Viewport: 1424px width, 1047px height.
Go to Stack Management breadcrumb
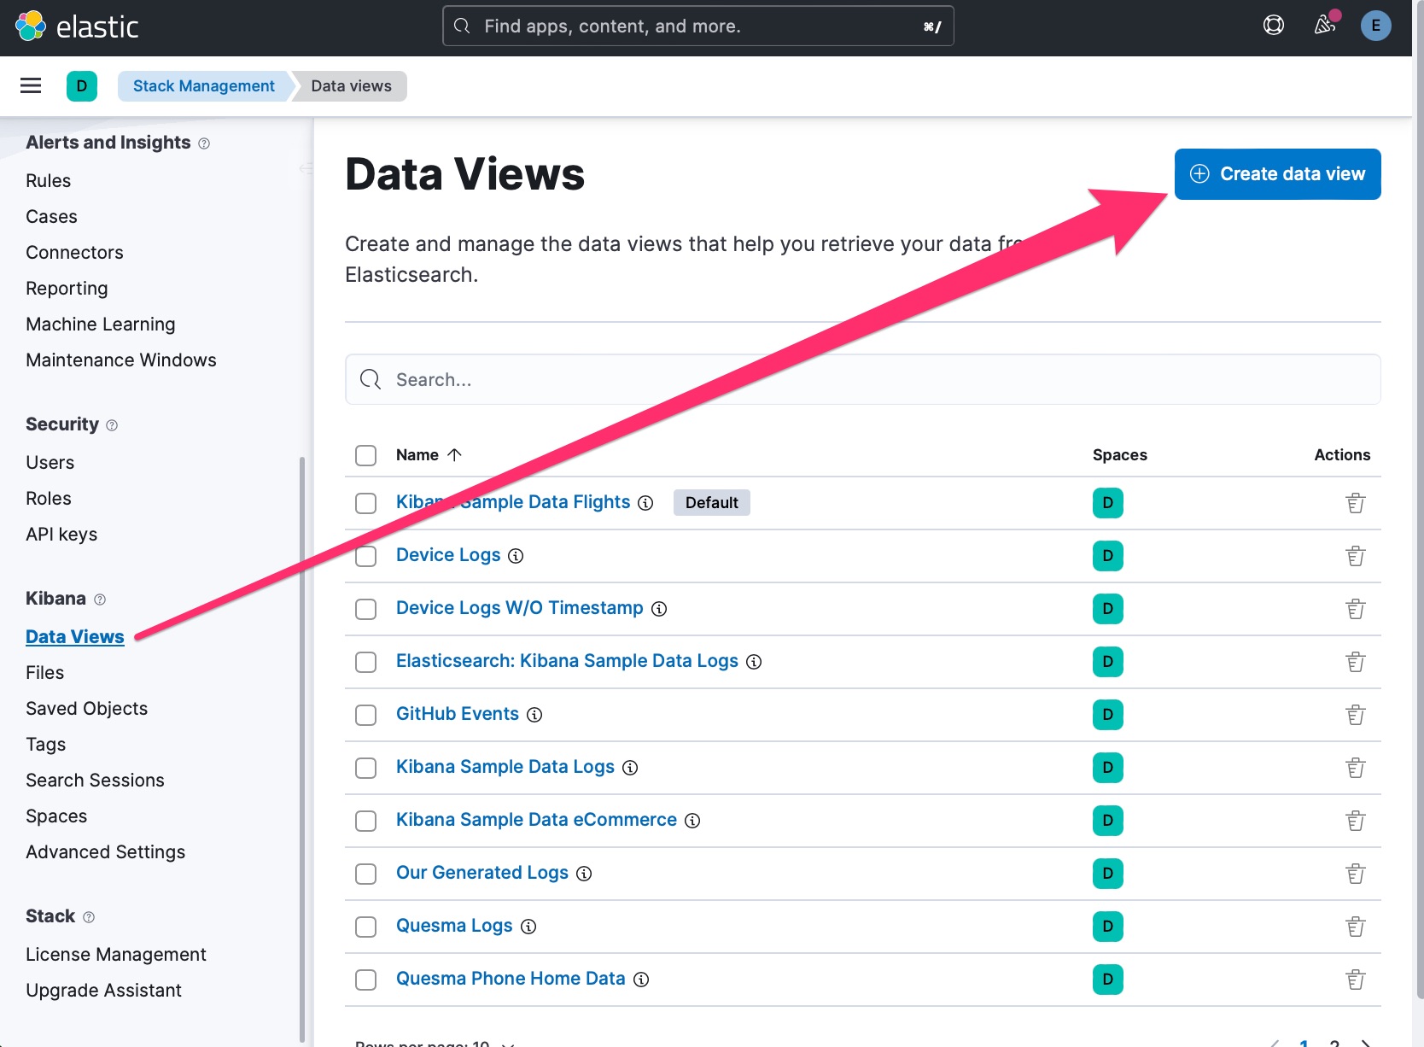(203, 85)
